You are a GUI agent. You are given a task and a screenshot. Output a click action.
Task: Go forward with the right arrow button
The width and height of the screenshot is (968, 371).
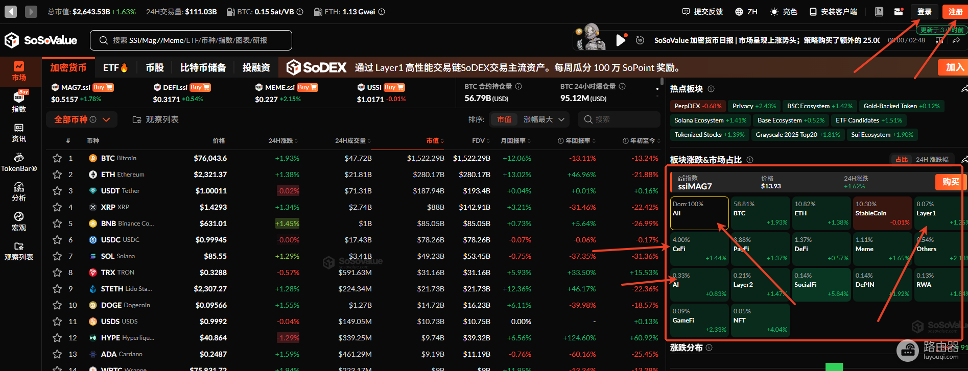point(31,11)
